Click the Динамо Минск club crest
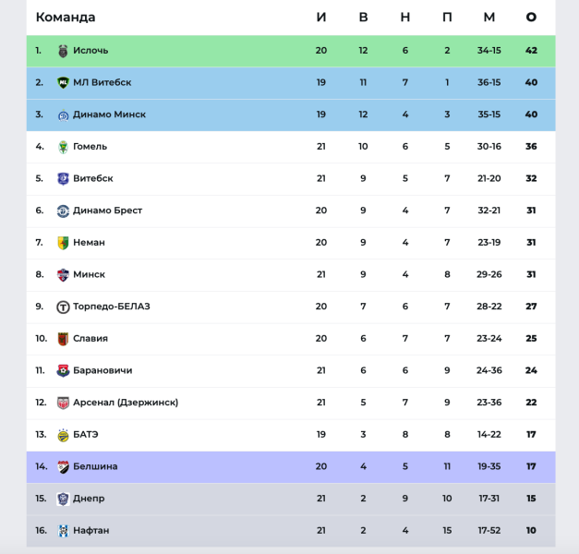579x554 pixels. 63,115
